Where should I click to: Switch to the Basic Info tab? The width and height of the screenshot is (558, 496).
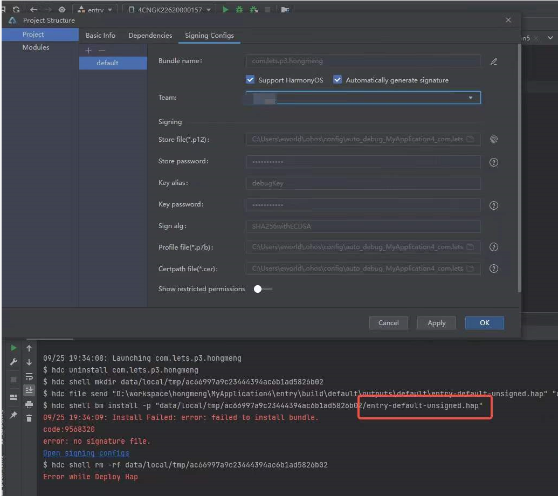[x=100, y=36]
